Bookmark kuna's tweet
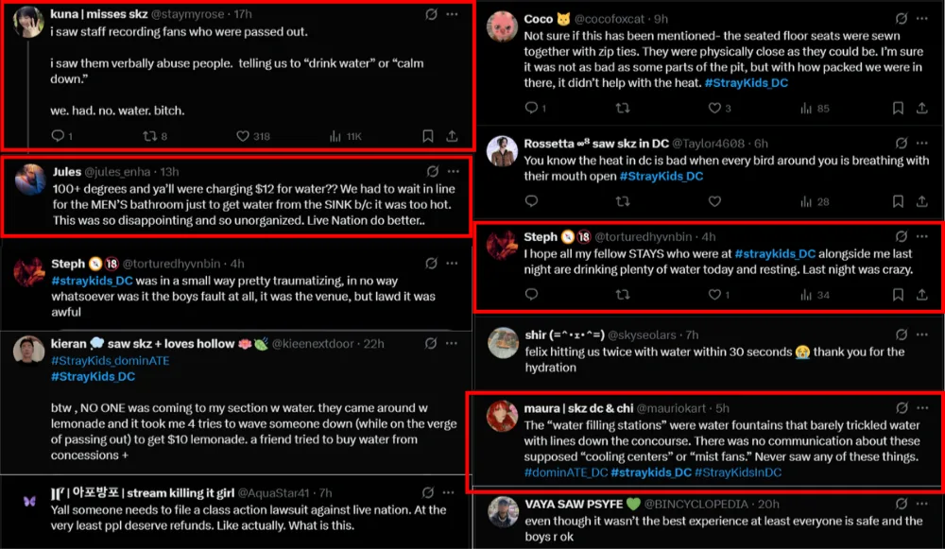Screen dimensions: 945x549 pos(427,136)
